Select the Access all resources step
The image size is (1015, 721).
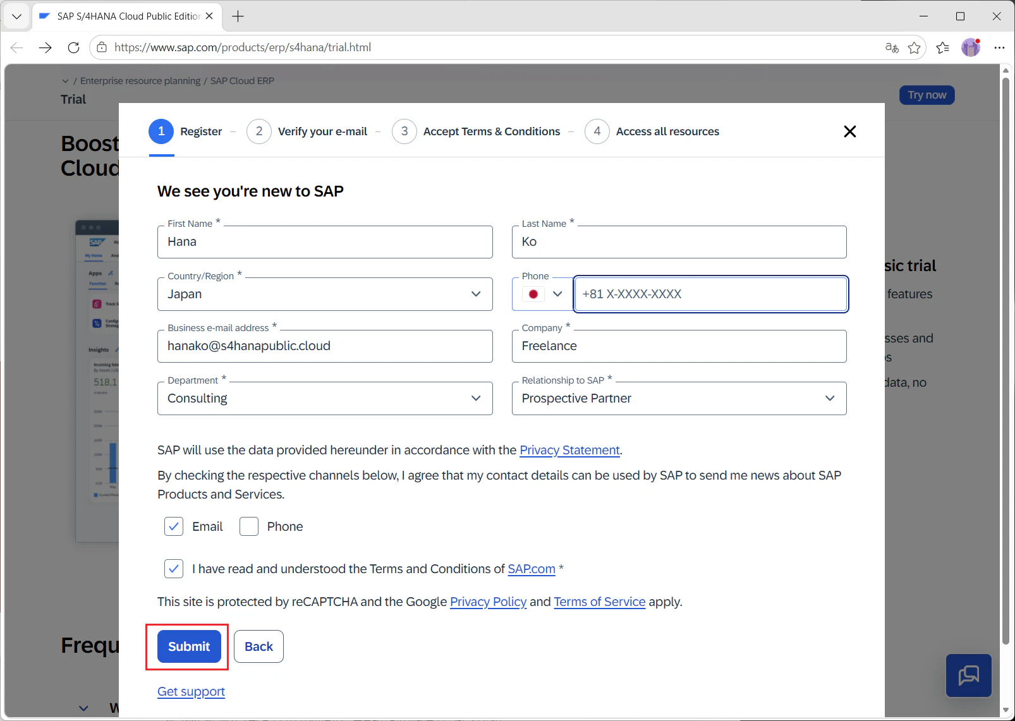click(x=652, y=131)
